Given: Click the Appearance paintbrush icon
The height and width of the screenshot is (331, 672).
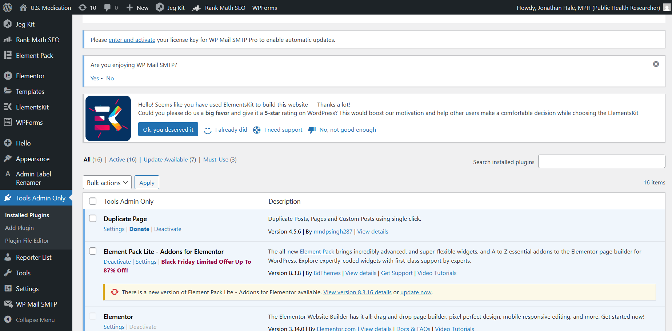Looking at the screenshot, I should click(x=8, y=159).
